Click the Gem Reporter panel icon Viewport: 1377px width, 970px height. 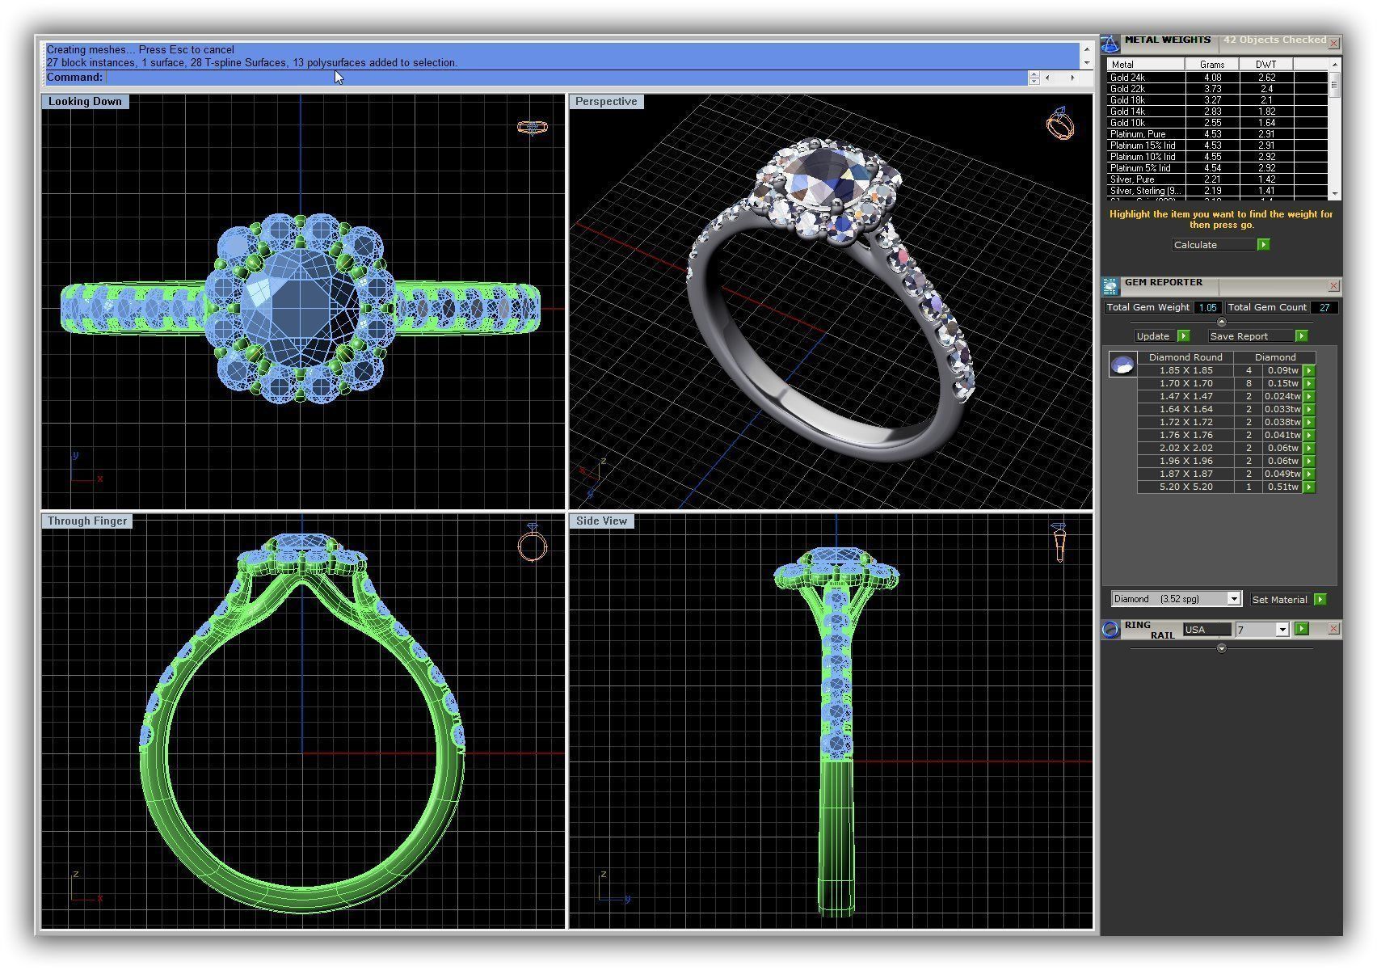tap(1110, 285)
